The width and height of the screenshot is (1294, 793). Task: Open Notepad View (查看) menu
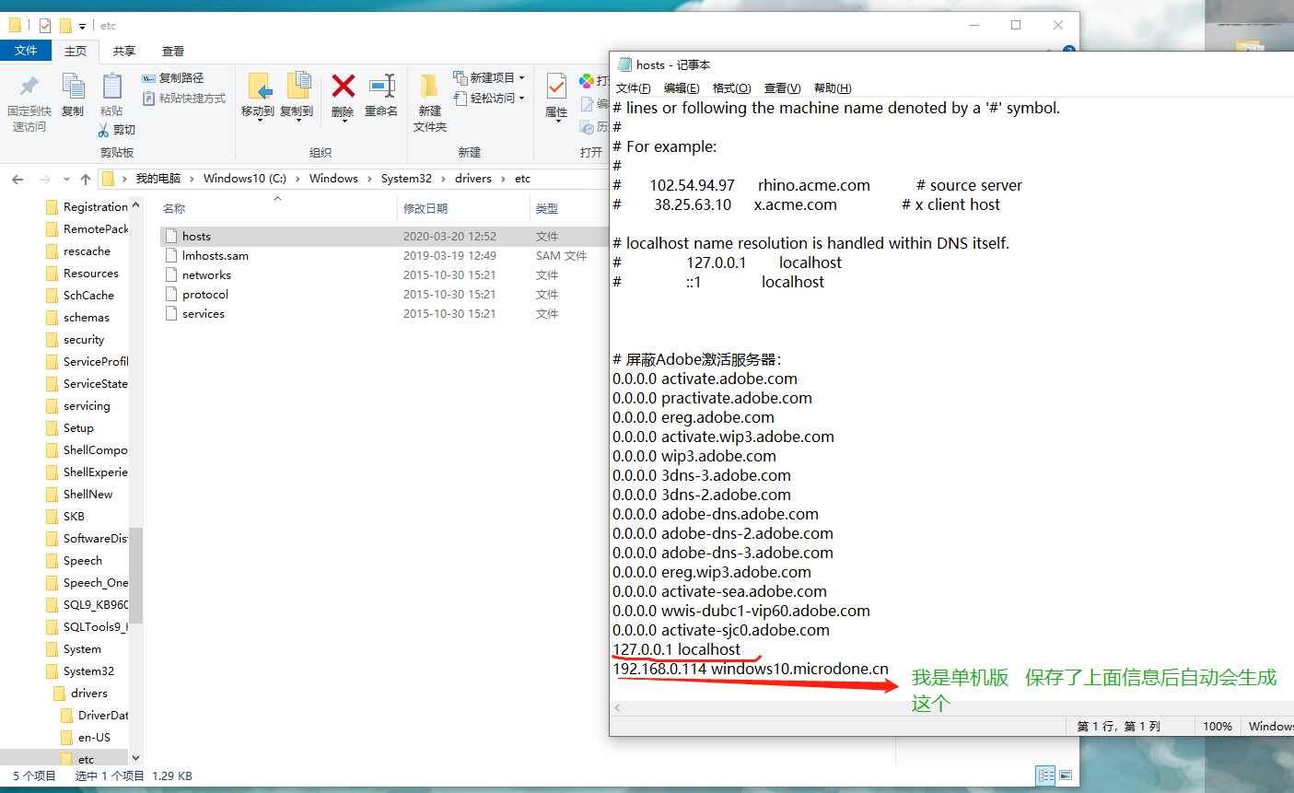click(x=782, y=88)
